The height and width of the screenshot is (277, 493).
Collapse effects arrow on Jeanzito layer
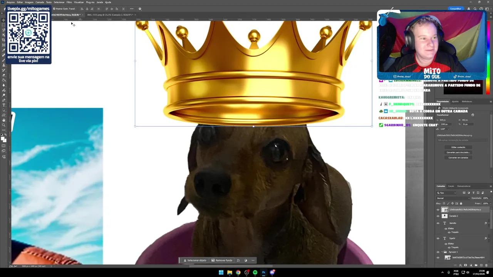pos(489,223)
